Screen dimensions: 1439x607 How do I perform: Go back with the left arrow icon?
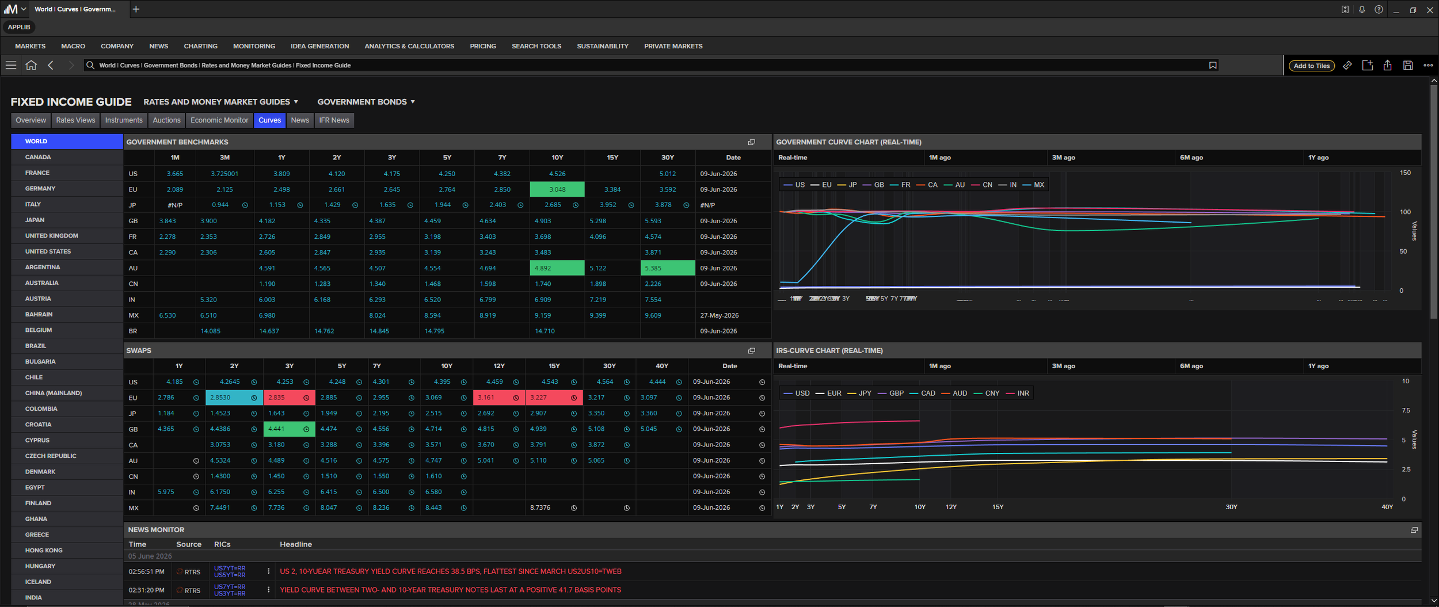click(51, 65)
